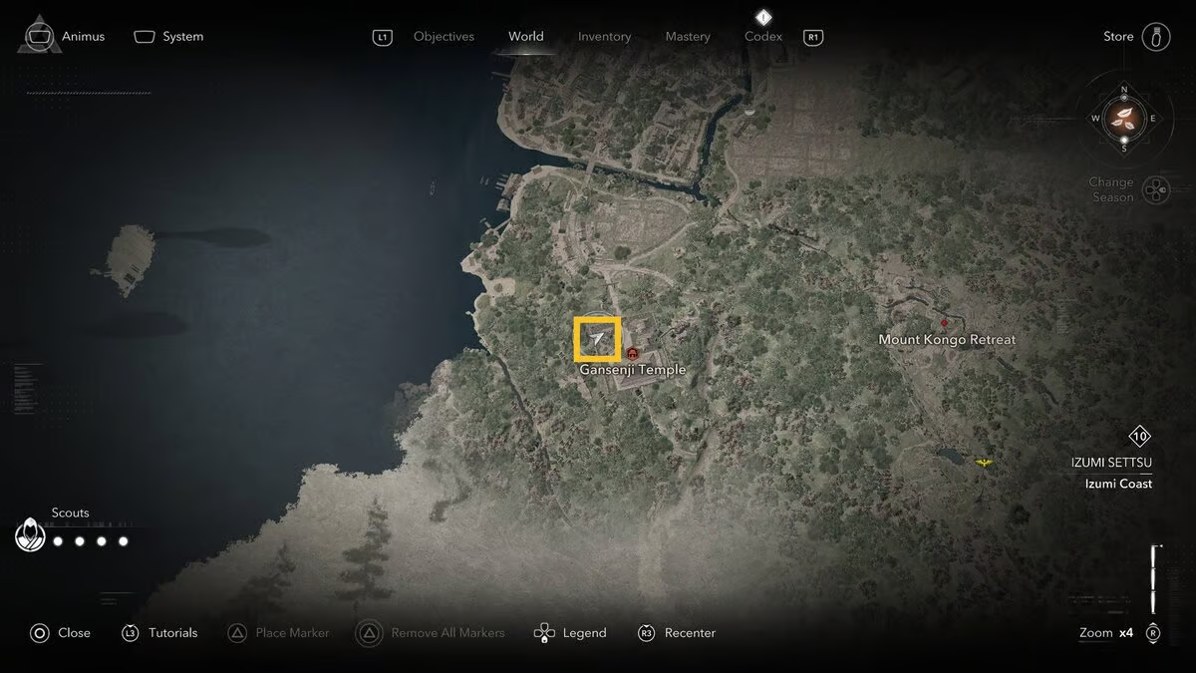Click the Change Season d-pad icon
Image resolution: width=1196 pixels, height=673 pixels.
tap(1156, 189)
